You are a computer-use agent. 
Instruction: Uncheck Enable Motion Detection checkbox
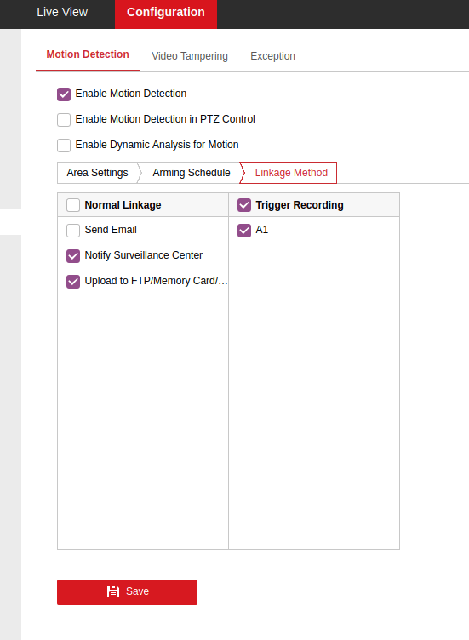[64, 94]
